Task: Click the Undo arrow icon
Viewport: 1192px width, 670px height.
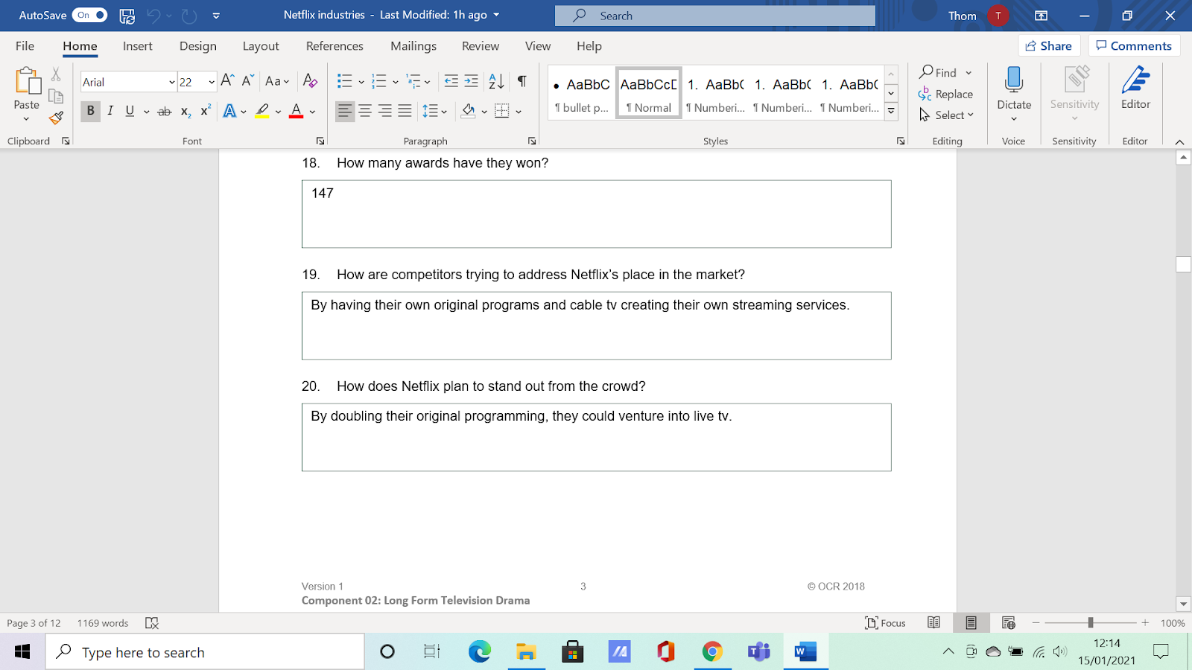Action: [153, 16]
